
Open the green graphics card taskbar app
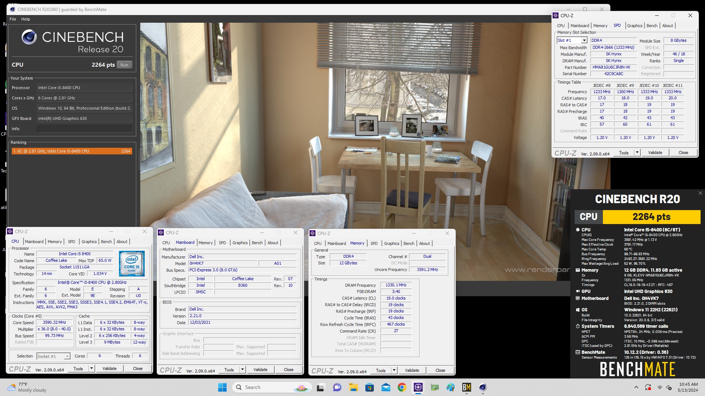(434, 387)
